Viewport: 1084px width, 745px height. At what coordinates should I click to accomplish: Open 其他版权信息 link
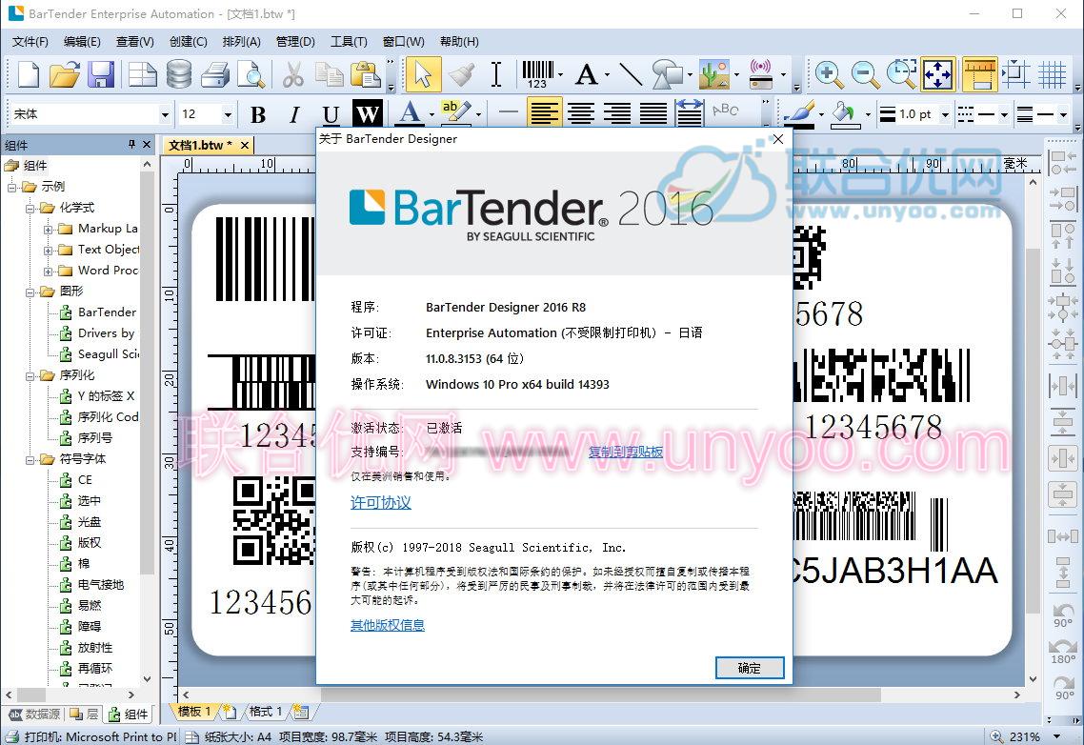pyautogui.click(x=387, y=625)
